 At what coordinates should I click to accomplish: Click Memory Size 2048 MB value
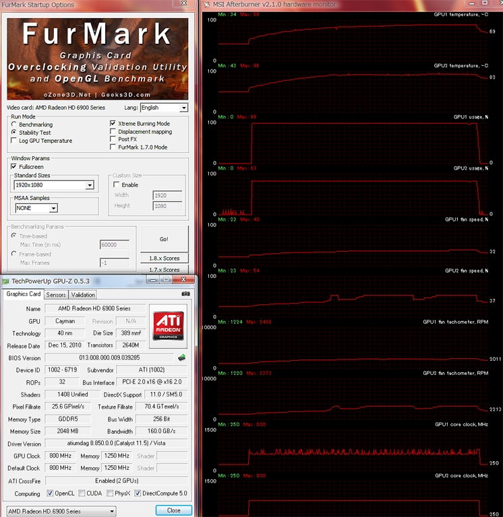[x=67, y=431]
